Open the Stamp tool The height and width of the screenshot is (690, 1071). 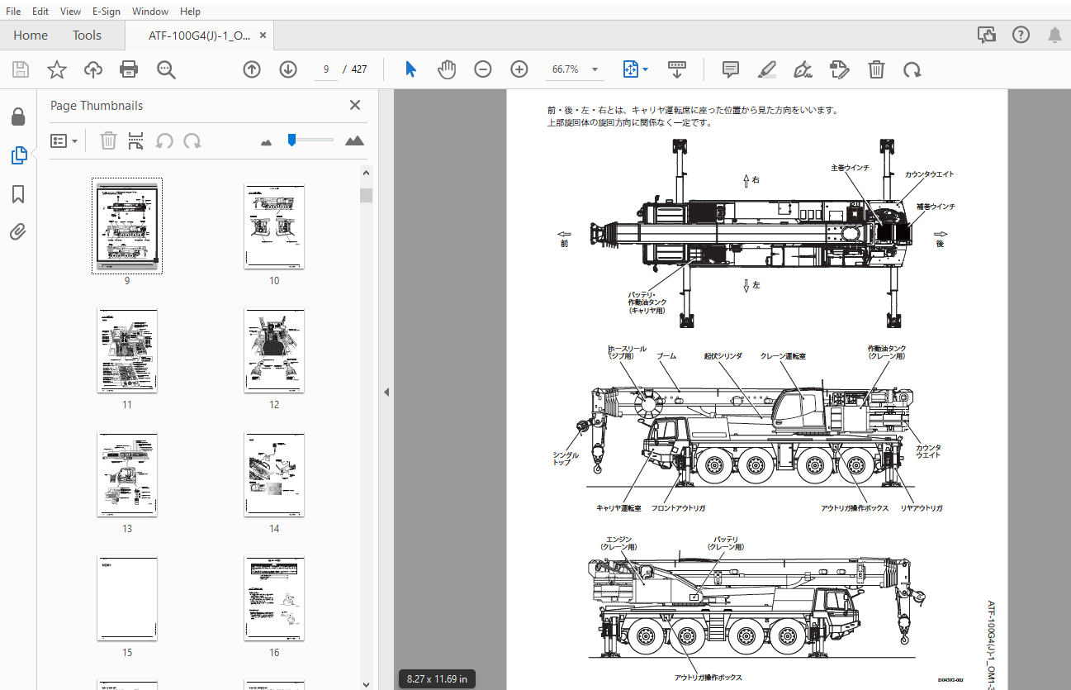point(840,69)
